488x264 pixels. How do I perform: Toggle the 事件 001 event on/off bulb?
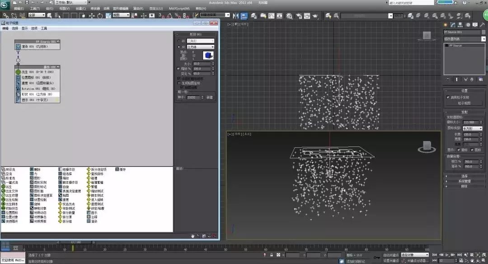pyautogui.click(x=58, y=67)
